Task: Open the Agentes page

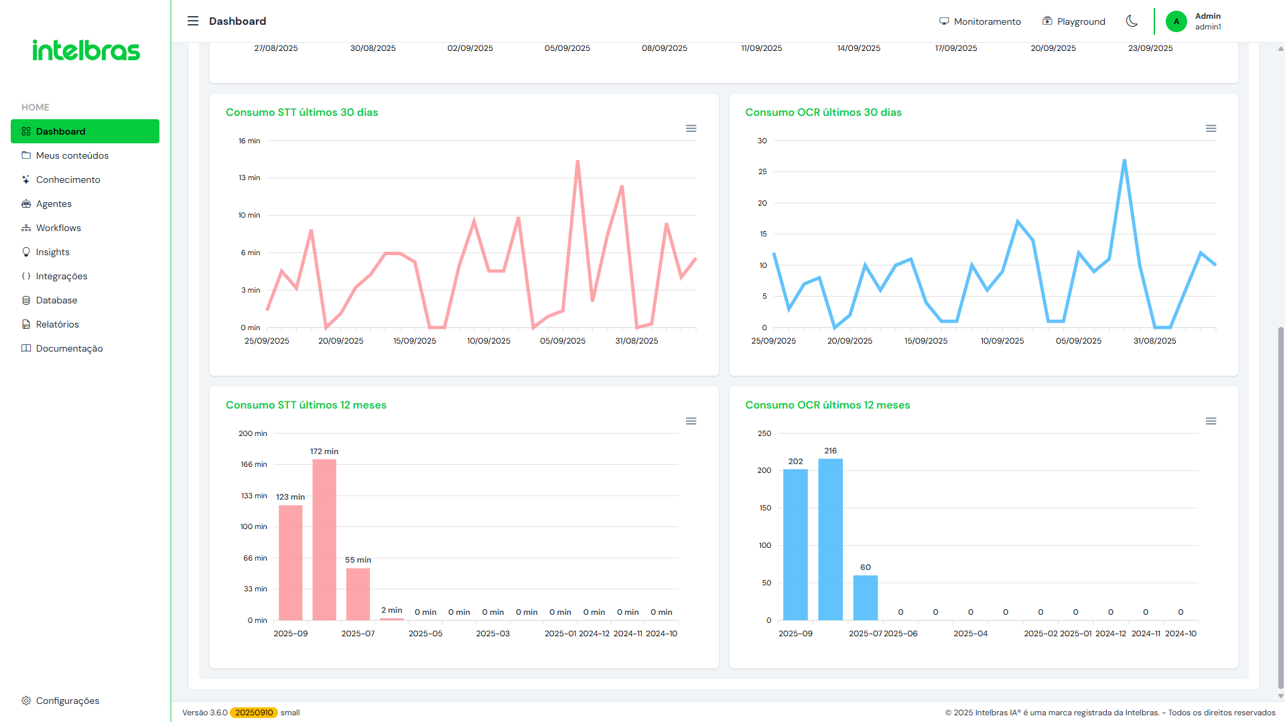Action: coord(85,204)
